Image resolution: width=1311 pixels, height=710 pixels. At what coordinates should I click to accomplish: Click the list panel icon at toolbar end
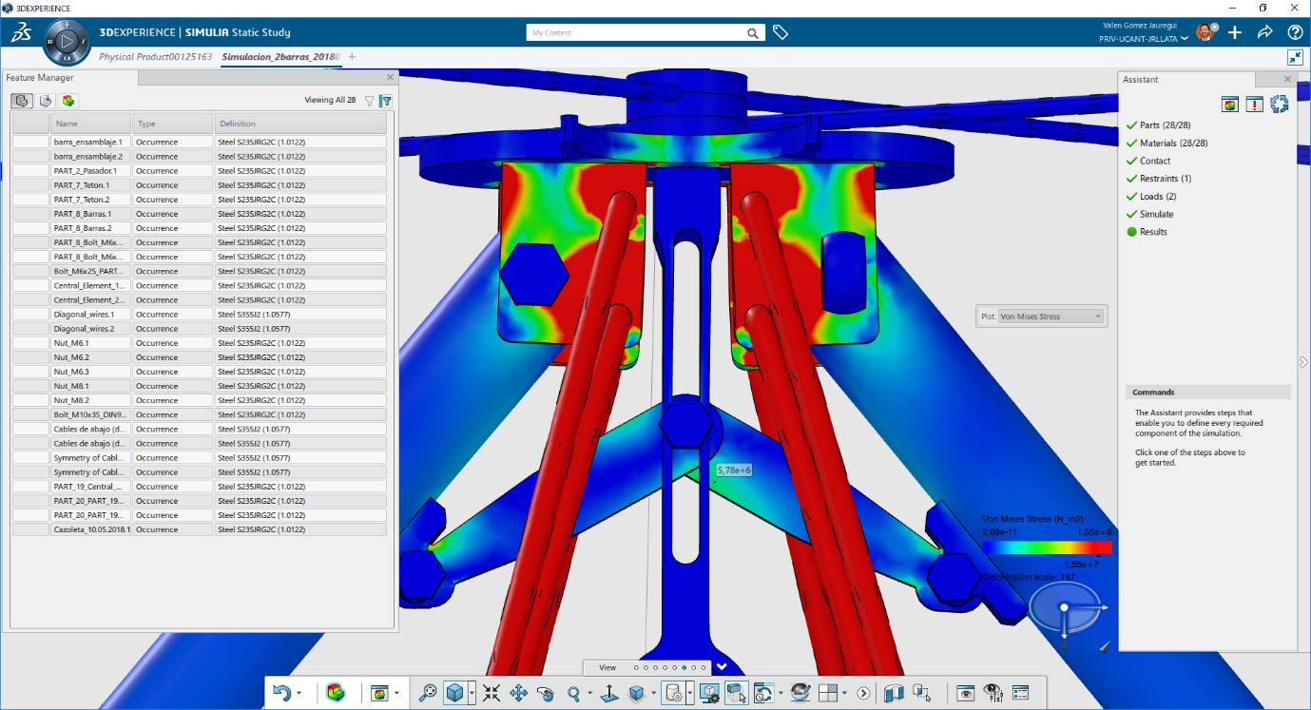point(1020,694)
